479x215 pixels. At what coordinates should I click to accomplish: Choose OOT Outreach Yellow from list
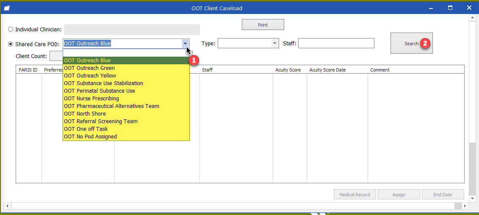coord(90,76)
